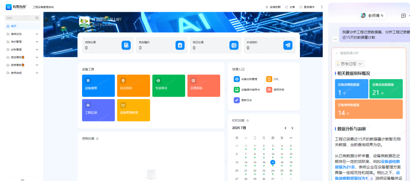Click the new chat icon in the AI panel

click(x=403, y=16)
